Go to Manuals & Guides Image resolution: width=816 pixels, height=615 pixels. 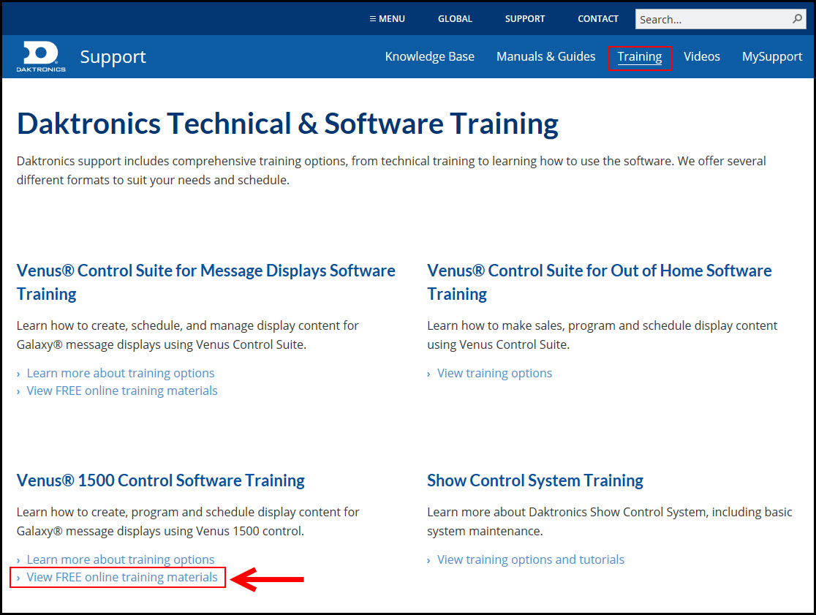coord(545,56)
